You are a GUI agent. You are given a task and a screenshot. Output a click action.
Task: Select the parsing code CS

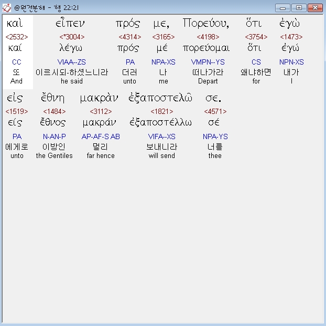(x=256, y=62)
